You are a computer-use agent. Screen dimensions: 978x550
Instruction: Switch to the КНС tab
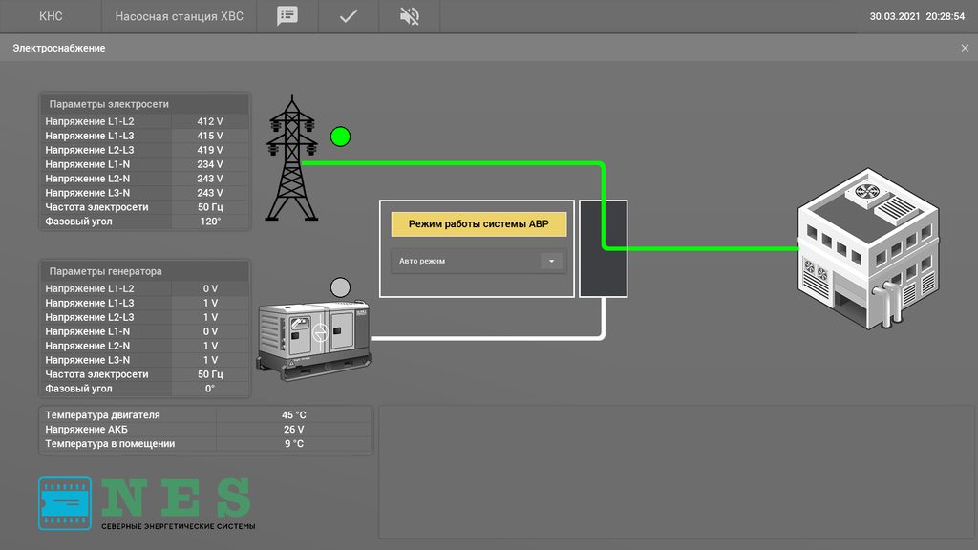click(x=51, y=16)
